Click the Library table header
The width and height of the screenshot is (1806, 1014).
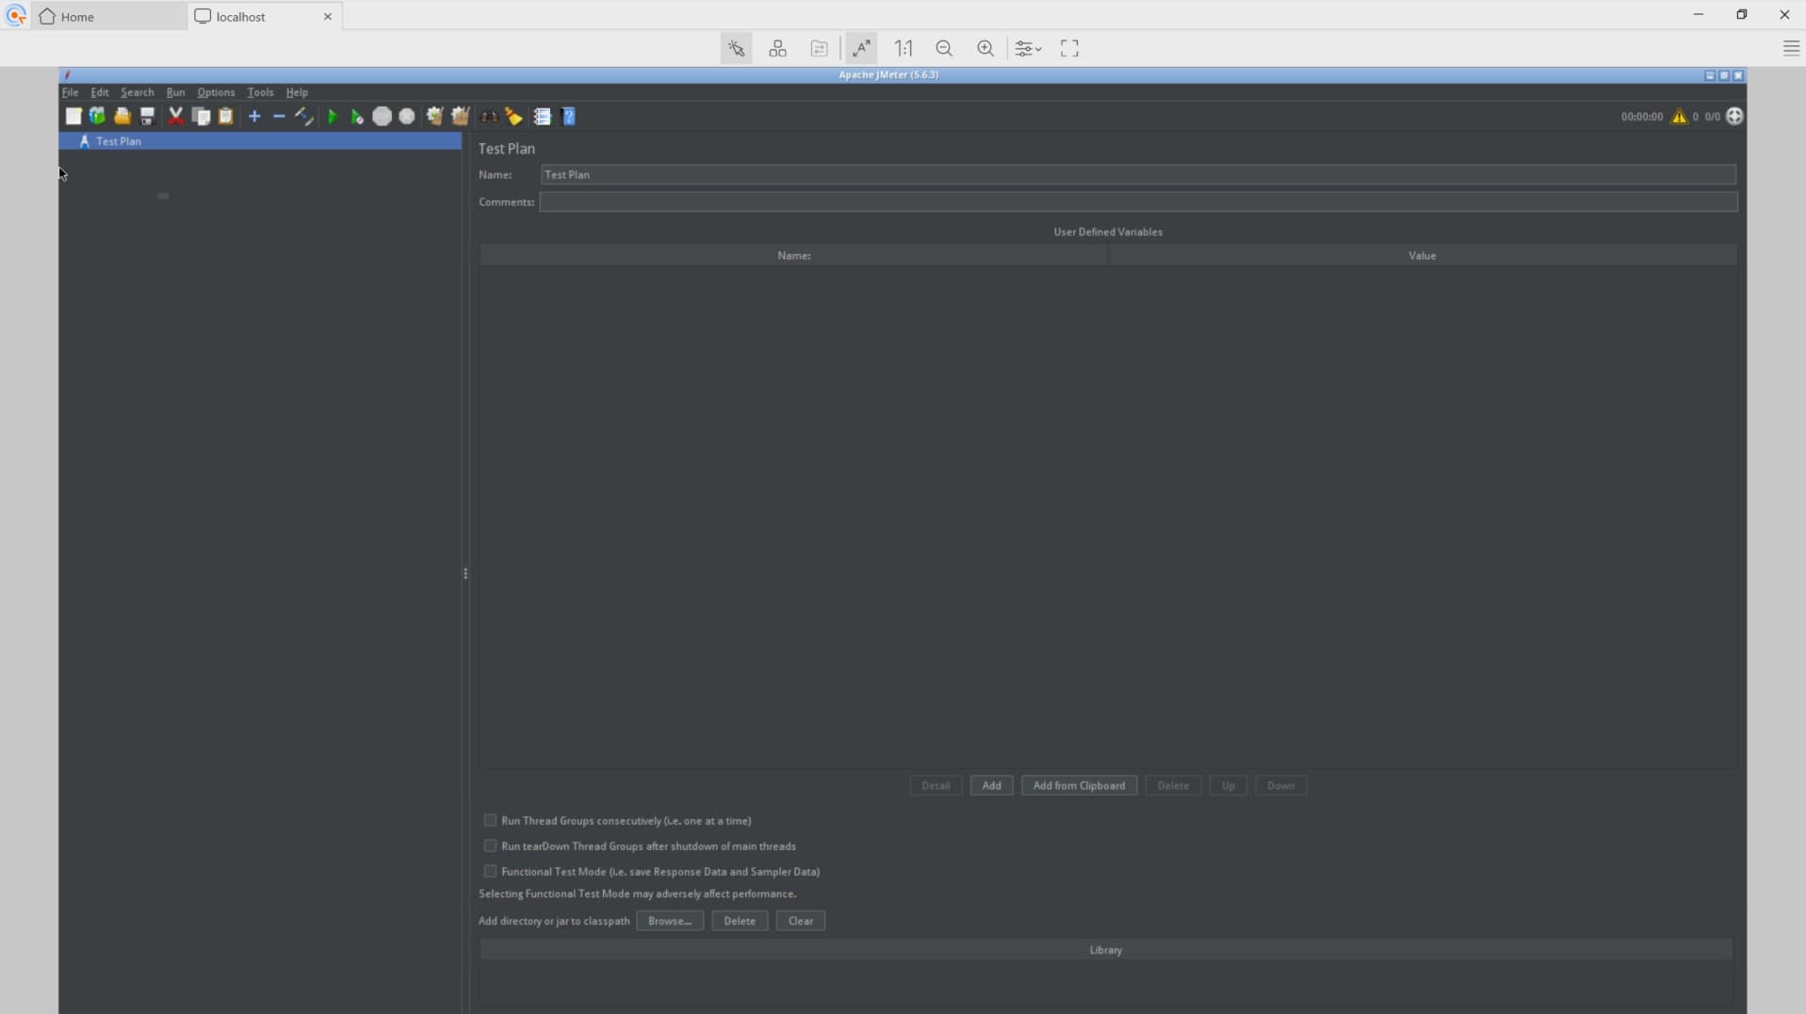(1106, 949)
